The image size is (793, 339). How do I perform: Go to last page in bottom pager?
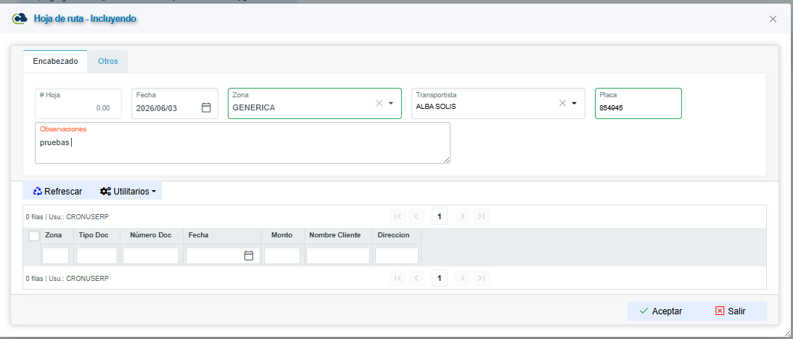[482, 278]
